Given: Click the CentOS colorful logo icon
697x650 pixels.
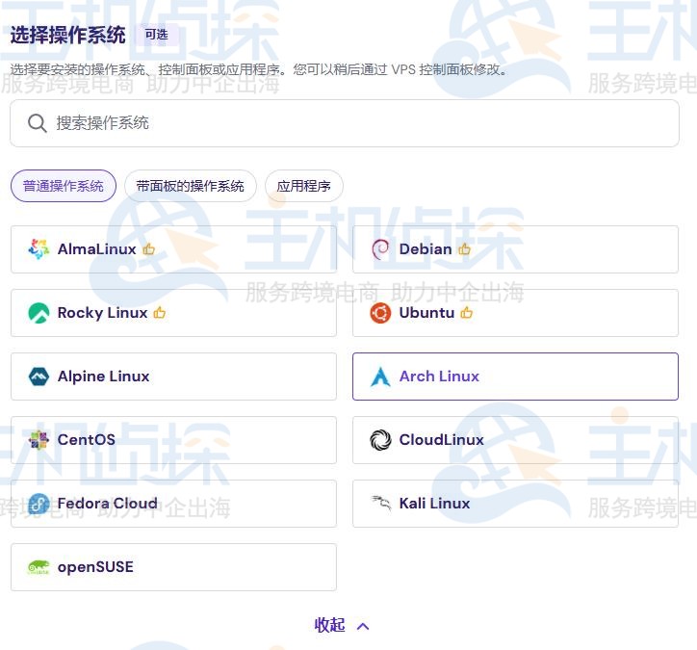Looking at the screenshot, I should tap(39, 440).
